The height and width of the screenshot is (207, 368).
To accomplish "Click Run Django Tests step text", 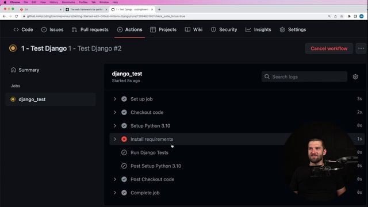I will 149,152.
